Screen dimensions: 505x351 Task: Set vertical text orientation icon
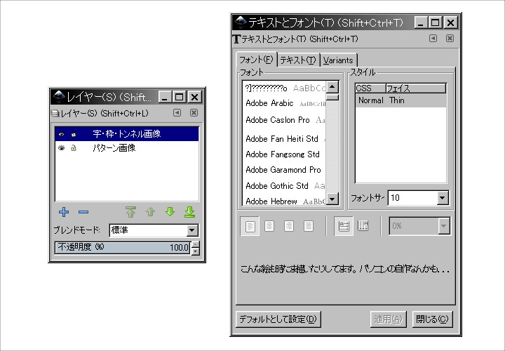[x=363, y=226]
